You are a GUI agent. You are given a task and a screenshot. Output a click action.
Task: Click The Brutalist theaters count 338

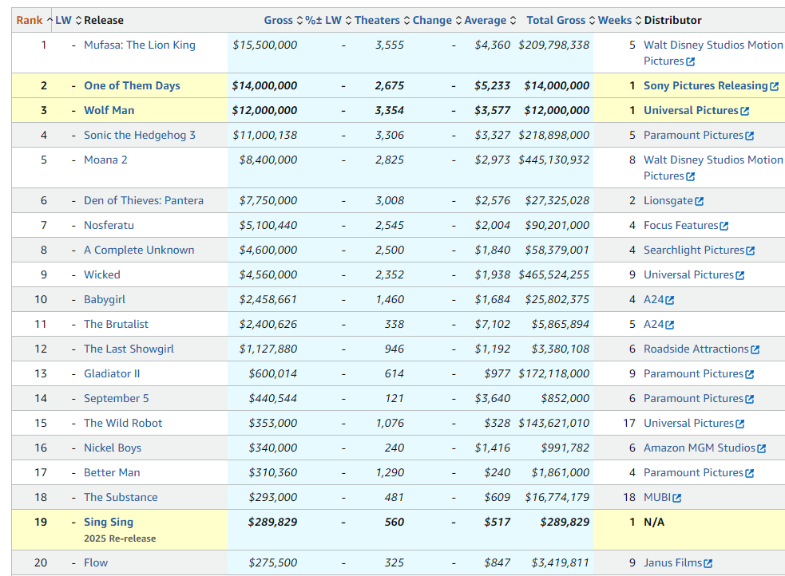(394, 324)
